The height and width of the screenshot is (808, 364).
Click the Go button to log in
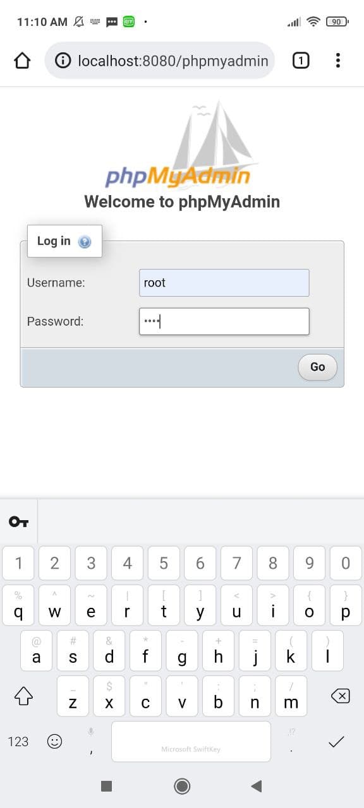pos(317,367)
